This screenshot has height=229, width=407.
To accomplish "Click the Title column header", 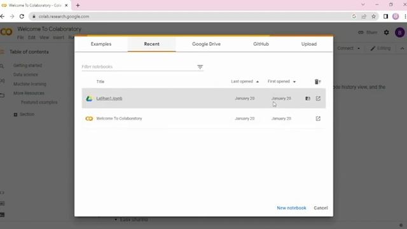I will point(100,81).
